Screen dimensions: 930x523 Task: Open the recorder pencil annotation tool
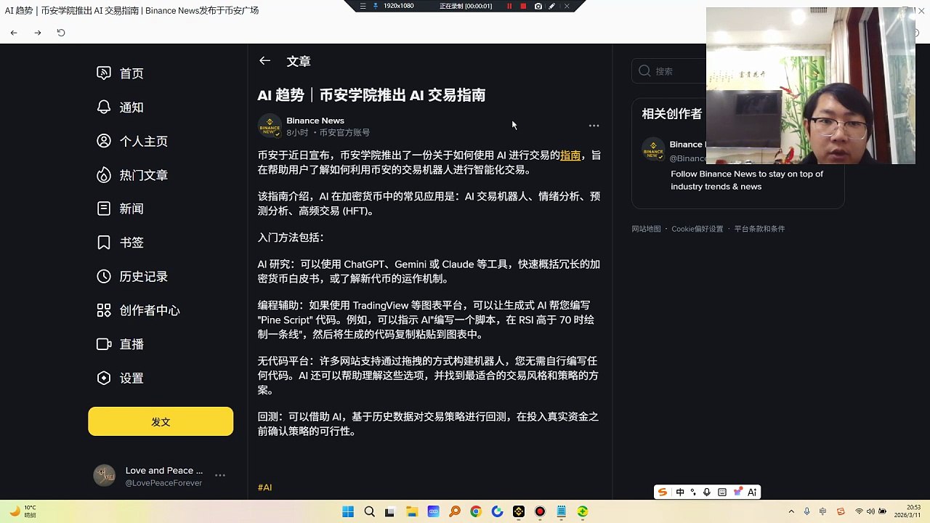coord(552,6)
